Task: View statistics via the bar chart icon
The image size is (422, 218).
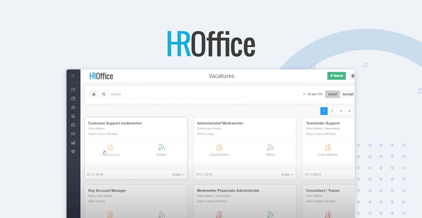Action: [73, 142]
